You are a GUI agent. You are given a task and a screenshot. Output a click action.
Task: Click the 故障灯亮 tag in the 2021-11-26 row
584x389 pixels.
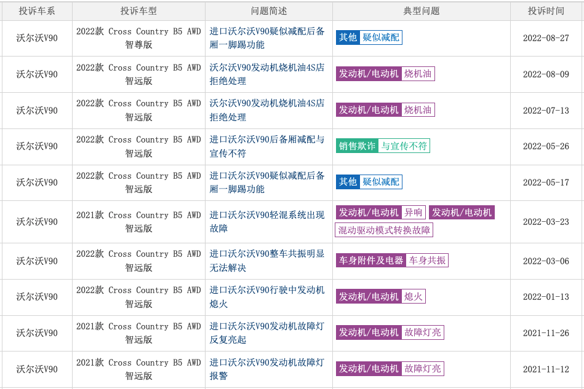[423, 332]
